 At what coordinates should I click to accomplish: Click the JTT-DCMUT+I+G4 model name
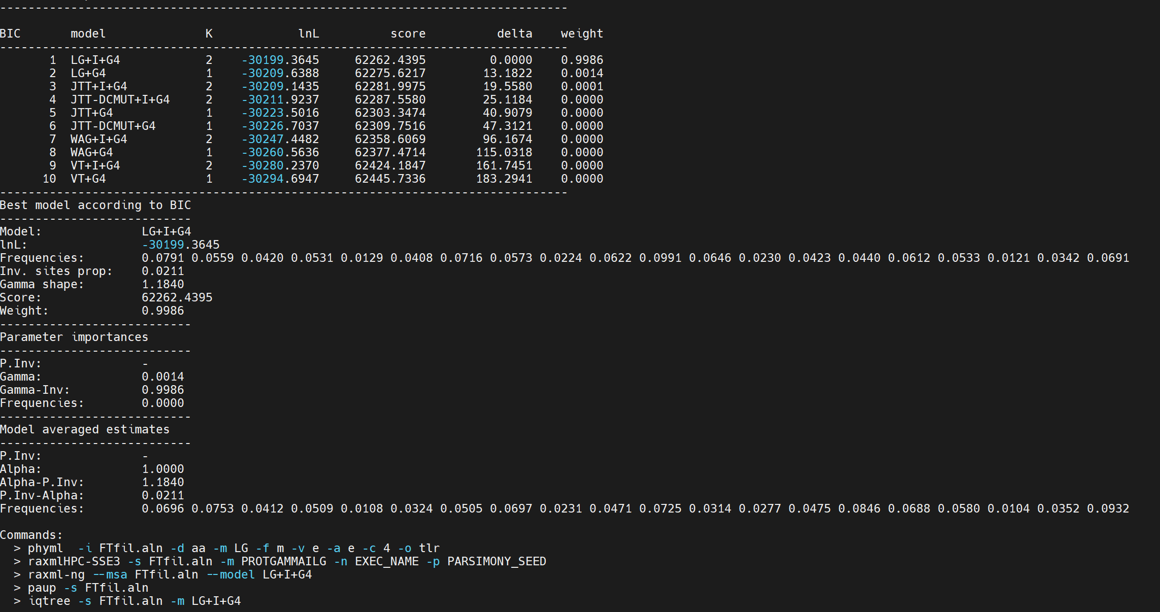[120, 99]
